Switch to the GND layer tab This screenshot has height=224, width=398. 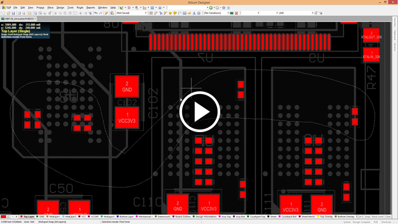coord(41,216)
